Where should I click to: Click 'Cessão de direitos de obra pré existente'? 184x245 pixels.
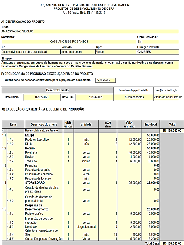42,190
